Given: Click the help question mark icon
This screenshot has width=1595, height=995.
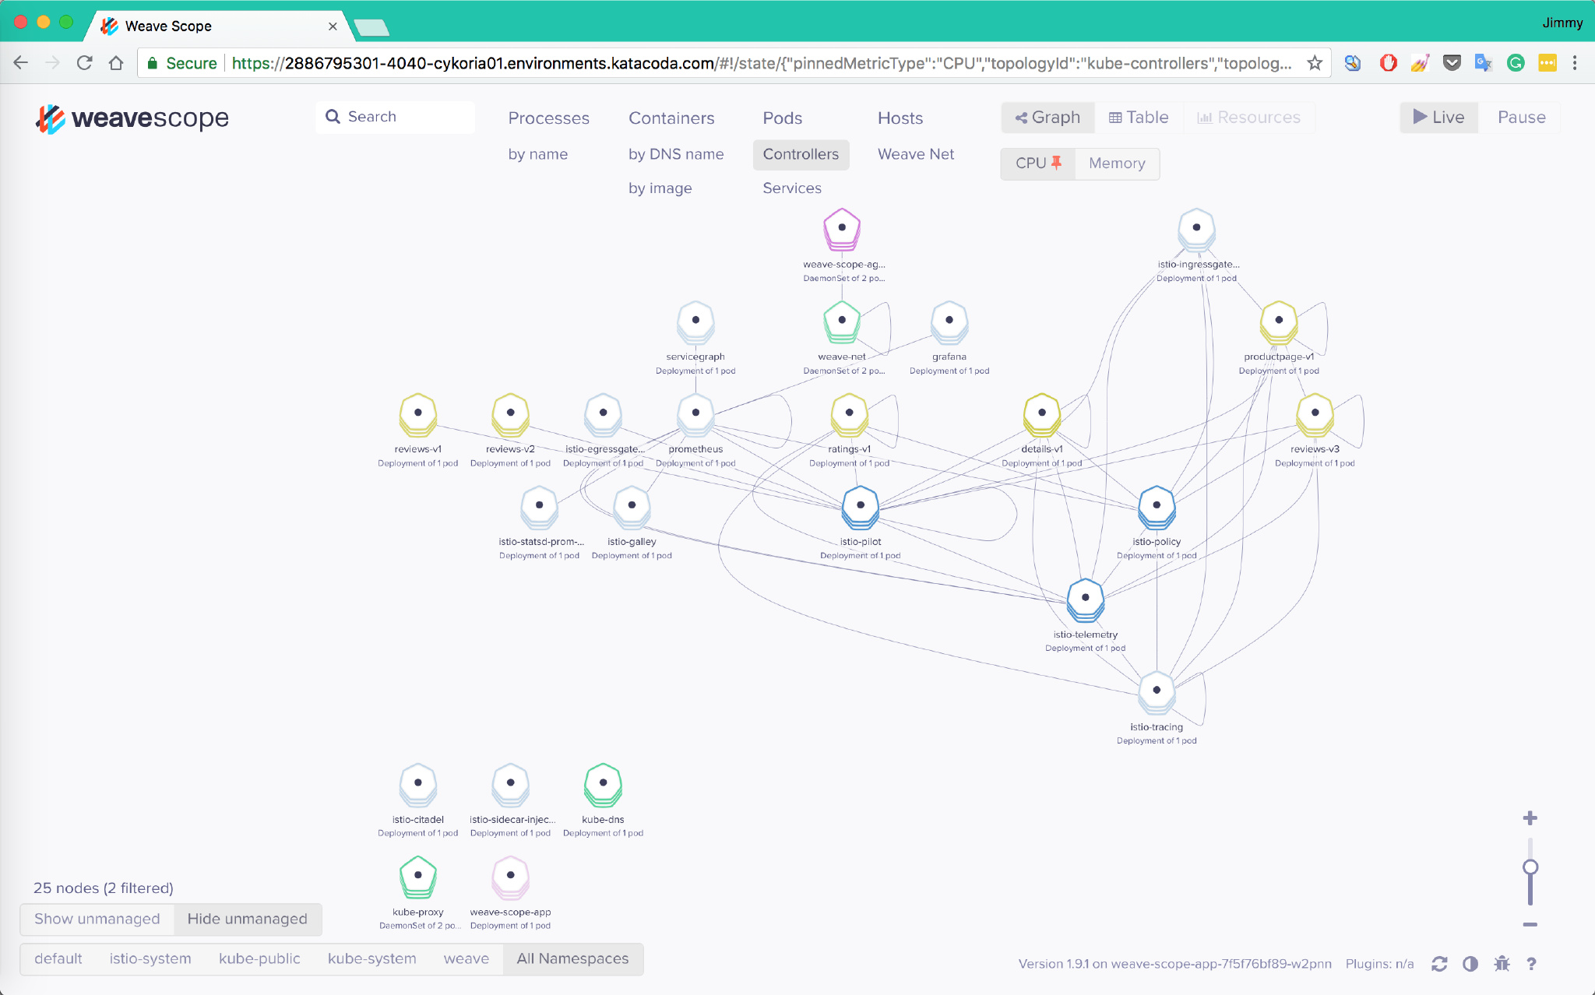Looking at the screenshot, I should (1531, 964).
